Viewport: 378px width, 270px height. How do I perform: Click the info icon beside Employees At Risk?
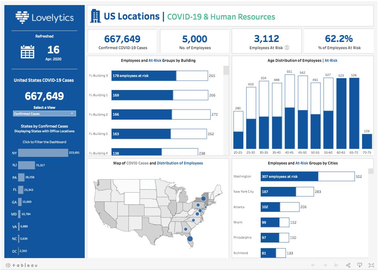pyautogui.click(x=287, y=48)
